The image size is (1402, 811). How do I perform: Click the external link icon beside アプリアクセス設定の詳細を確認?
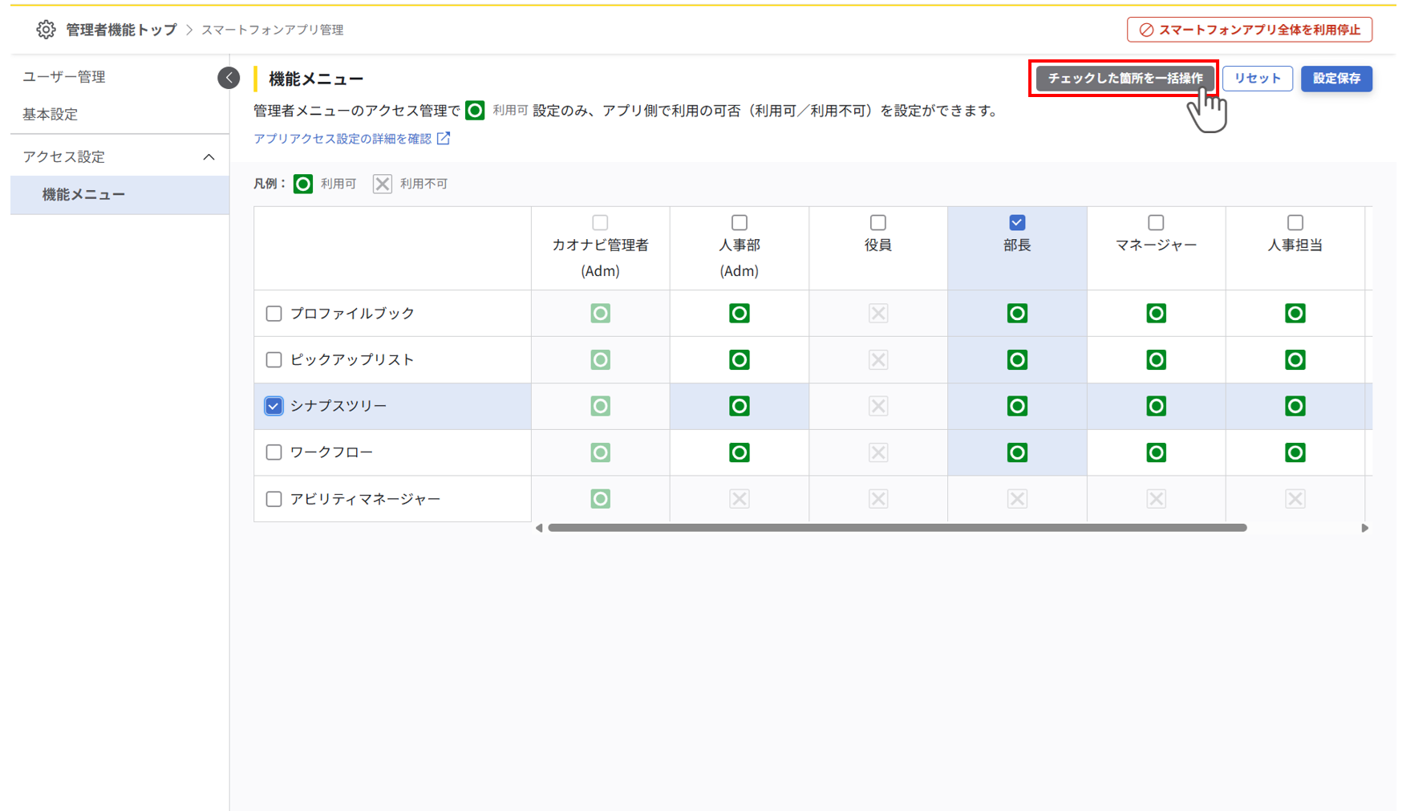(444, 138)
